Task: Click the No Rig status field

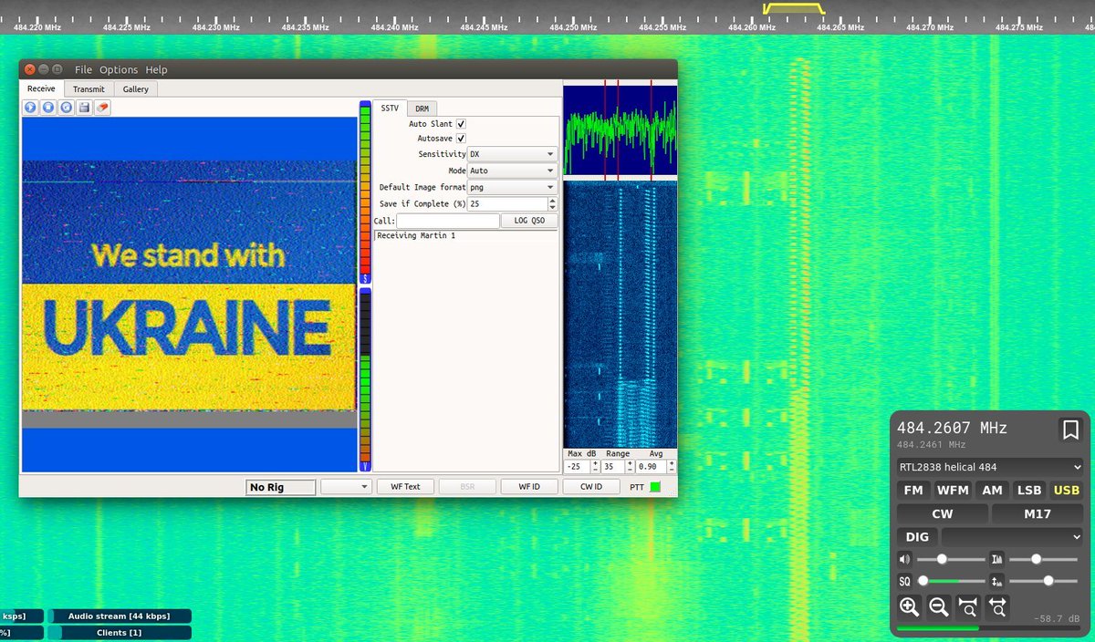Action: [281, 487]
